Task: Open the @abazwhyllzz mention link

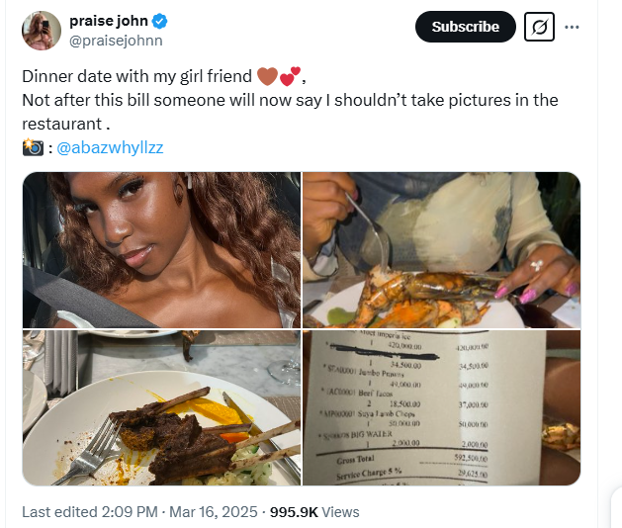Action: (110, 147)
